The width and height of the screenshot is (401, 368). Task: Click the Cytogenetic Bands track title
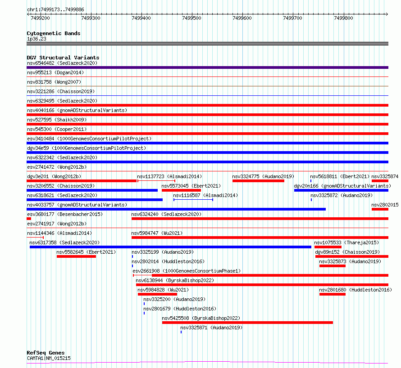click(x=54, y=33)
